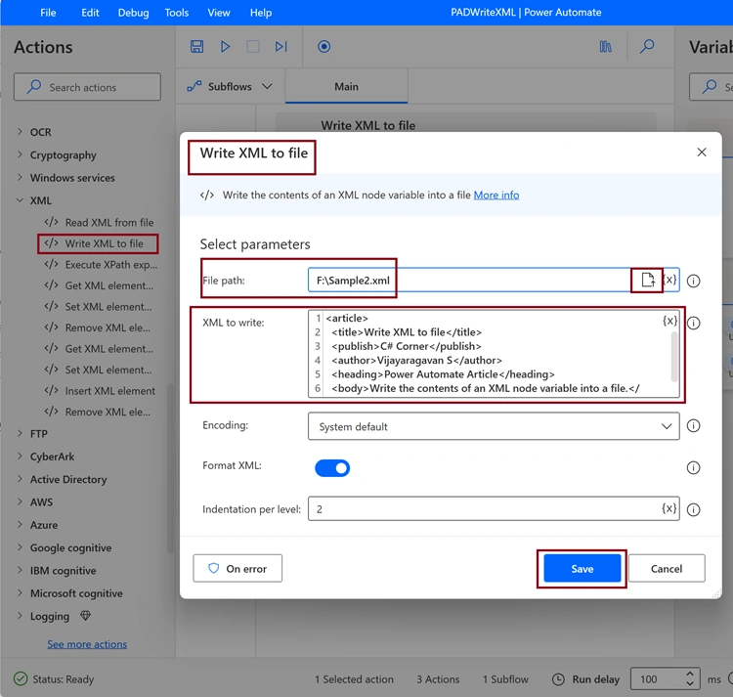Expand the Microsoft cognitive group
The height and width of the screenshot is (697, 733).
coord(20,592)
